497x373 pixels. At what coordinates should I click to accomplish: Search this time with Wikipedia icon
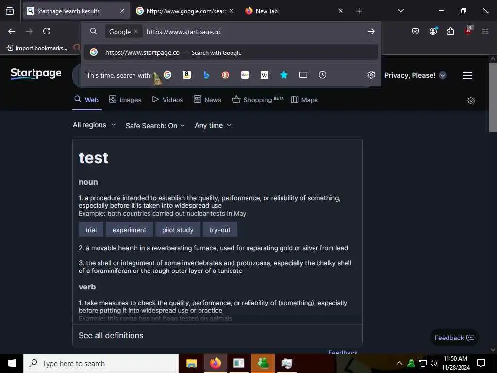265,75
